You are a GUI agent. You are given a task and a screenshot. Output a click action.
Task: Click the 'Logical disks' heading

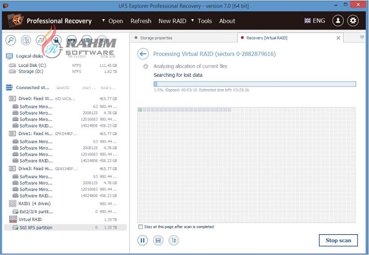pos(30,56)
